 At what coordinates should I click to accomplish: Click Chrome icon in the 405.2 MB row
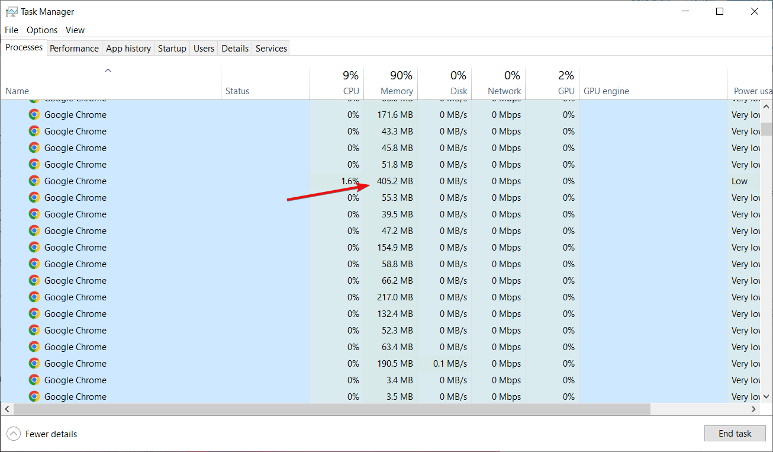pyautogui.click(x=34, y=181)
